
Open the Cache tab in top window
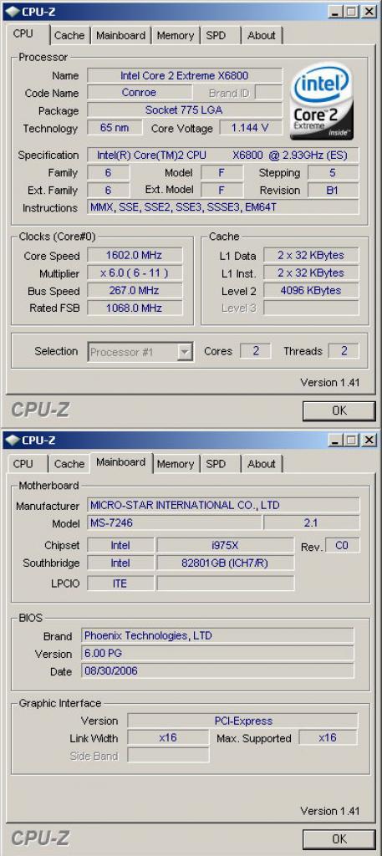(69, 35)
